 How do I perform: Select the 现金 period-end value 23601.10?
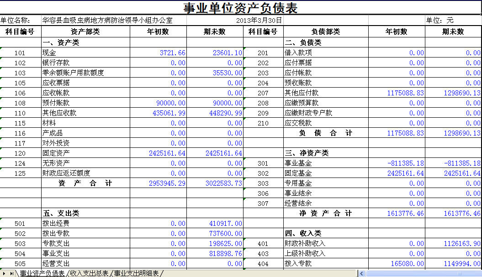pos(215,53)
